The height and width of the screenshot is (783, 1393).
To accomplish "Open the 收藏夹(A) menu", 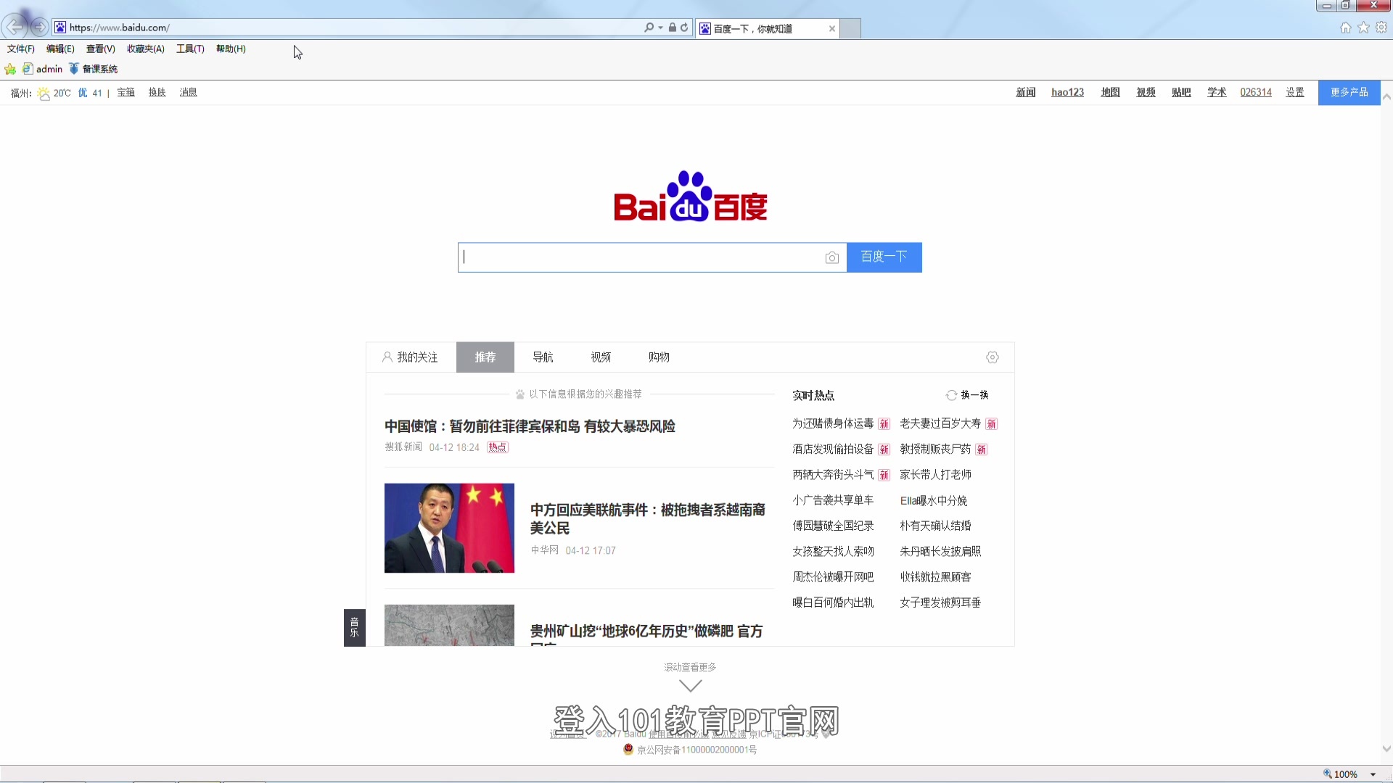I will click(146, 49).
